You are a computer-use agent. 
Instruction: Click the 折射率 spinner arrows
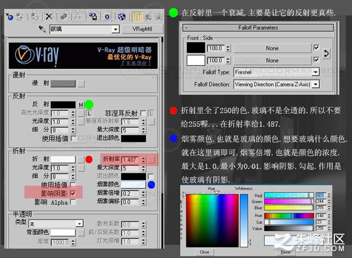click(143, 159)
